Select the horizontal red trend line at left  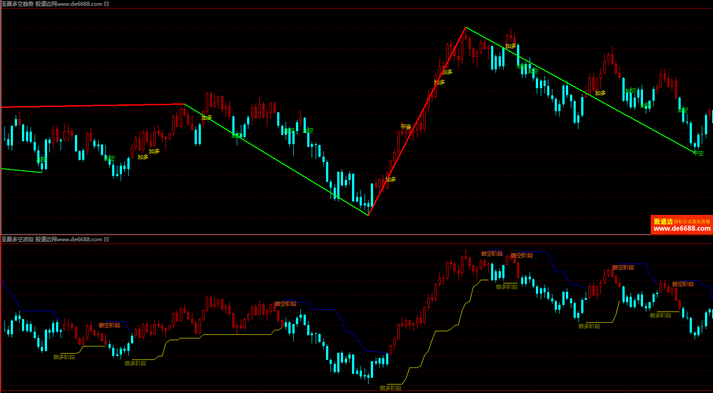(x=90, y=106)
